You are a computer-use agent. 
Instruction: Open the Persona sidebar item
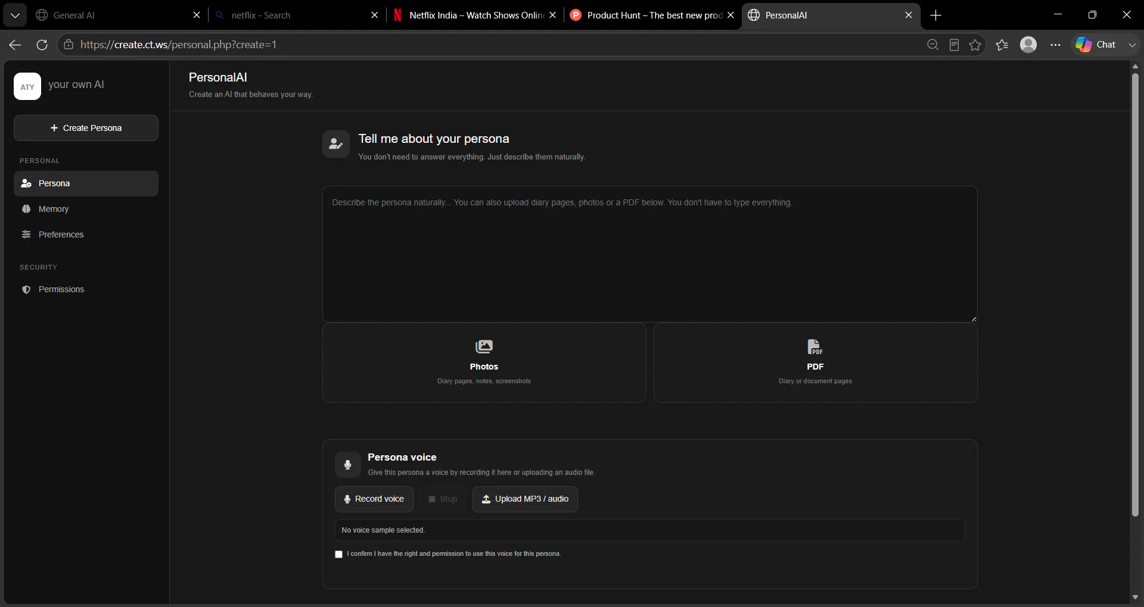pyautogui.click(x=86, y=183)
